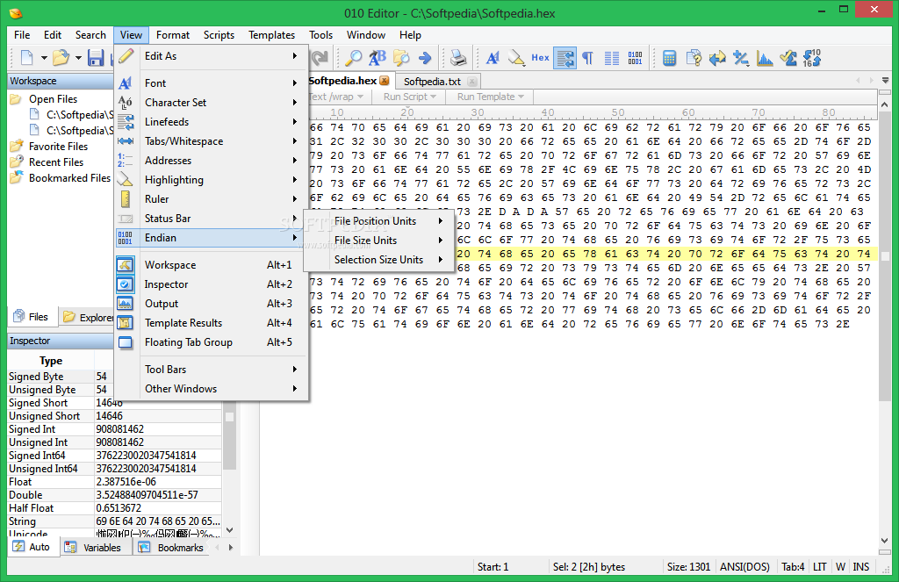Expand the Other Windows submenu
This screenshot has height=582, width=899.
pyautogui.click(x=212, y=389)
